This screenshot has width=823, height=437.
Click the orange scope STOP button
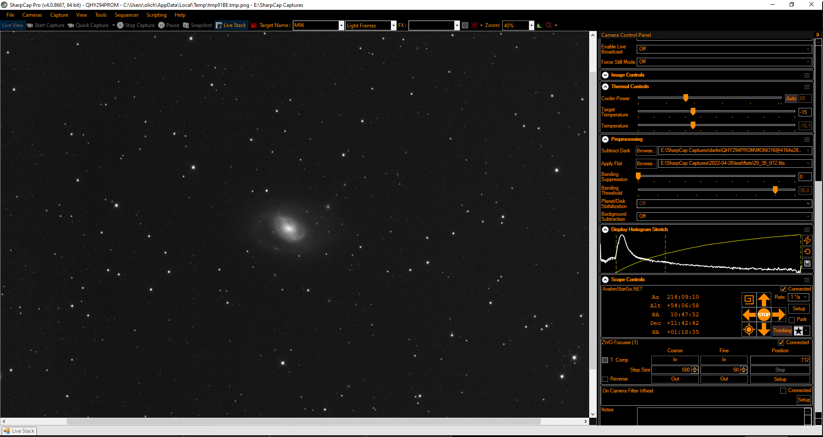tap(764, 315)
